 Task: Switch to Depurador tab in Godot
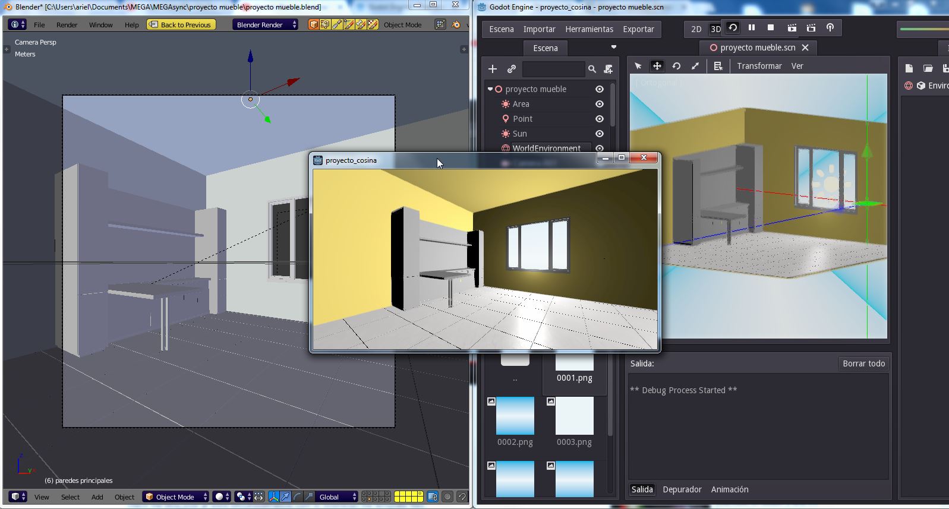(682, 489)
